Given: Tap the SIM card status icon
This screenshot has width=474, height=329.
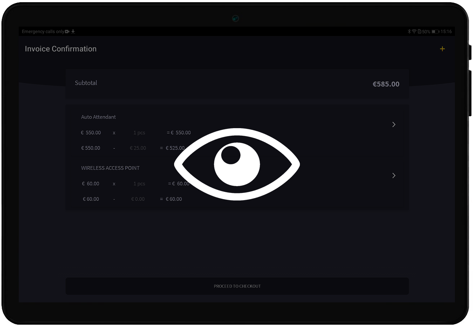Looking at the screenshot, I should (x=419, y=32).
